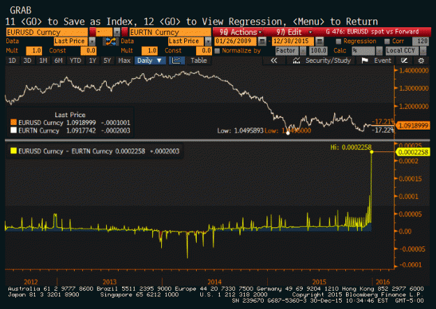Click red marker left of EURTN Curncy field
Screen dimensions: 436x309
pos(125,32)
